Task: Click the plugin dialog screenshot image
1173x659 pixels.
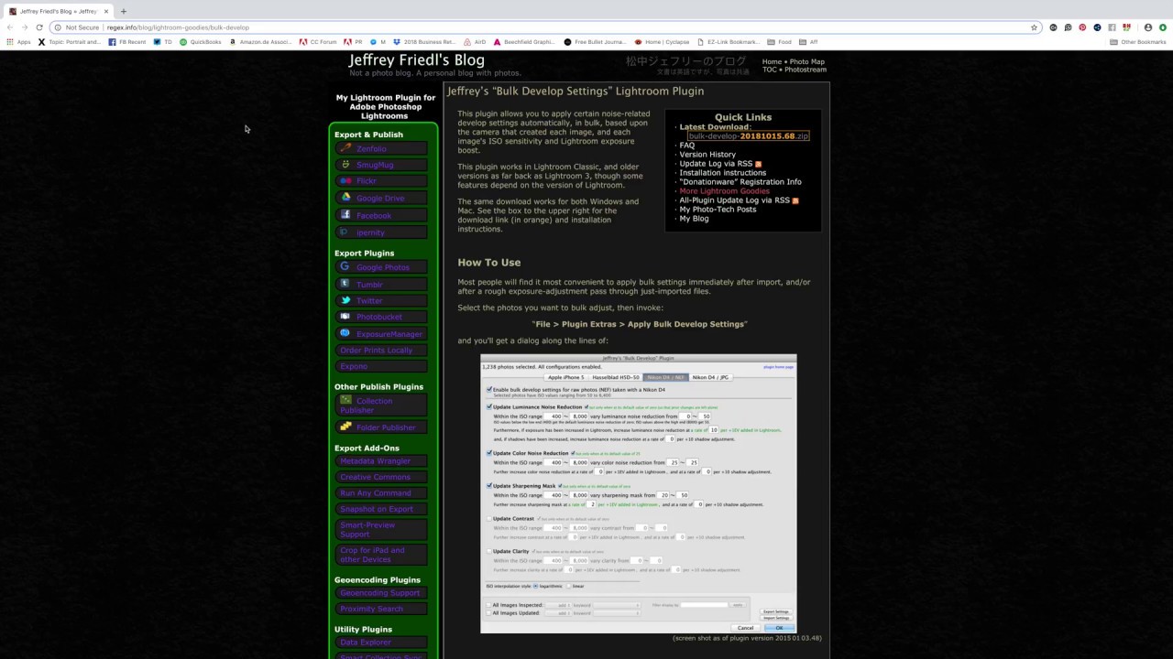Action: point(639,493)
